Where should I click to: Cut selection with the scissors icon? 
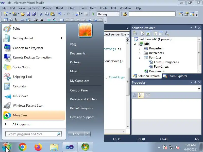pyautogui.click(x=41, y=14)
